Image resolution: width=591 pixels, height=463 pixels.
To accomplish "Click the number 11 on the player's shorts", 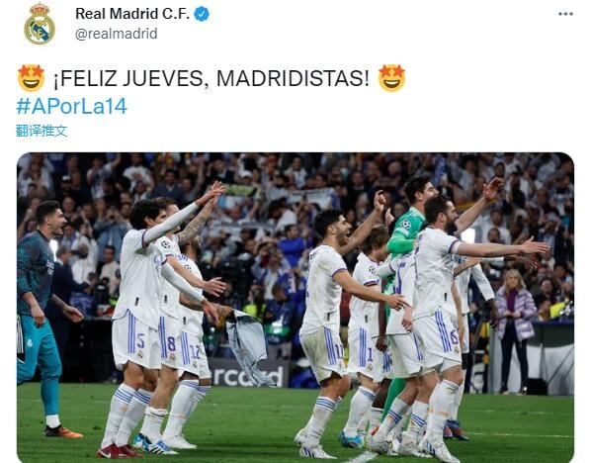I will [339, 351].
